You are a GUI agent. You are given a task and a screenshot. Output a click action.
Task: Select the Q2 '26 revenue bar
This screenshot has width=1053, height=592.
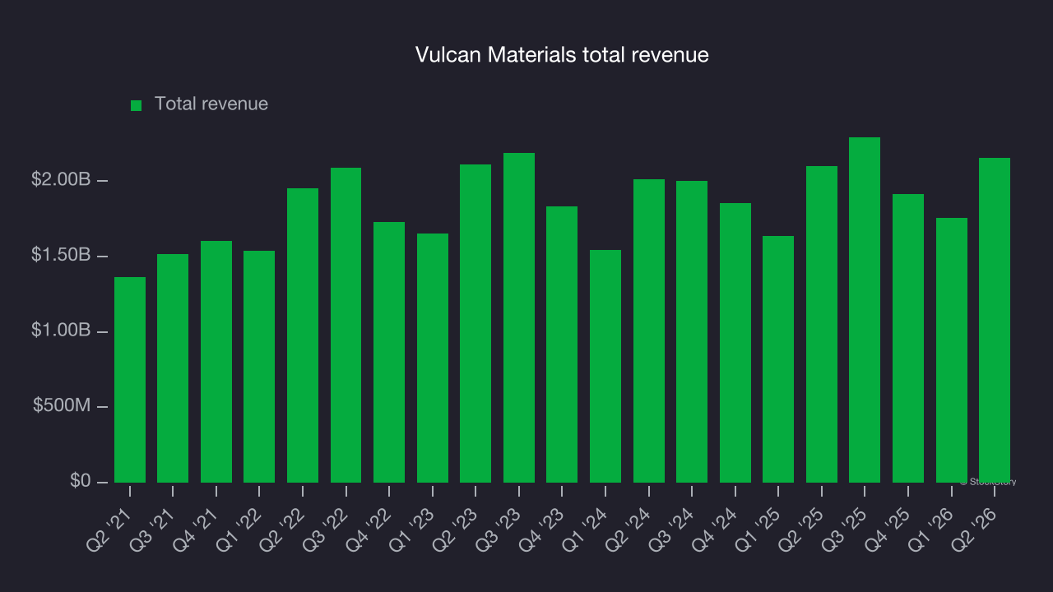click(995, 320)
